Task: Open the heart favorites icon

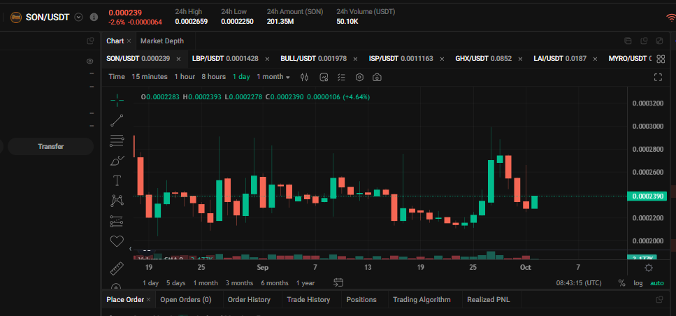Action: click(x=117, y=241)
